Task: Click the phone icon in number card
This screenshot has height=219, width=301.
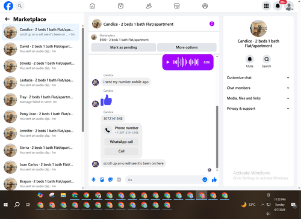Action: [108, 130]
